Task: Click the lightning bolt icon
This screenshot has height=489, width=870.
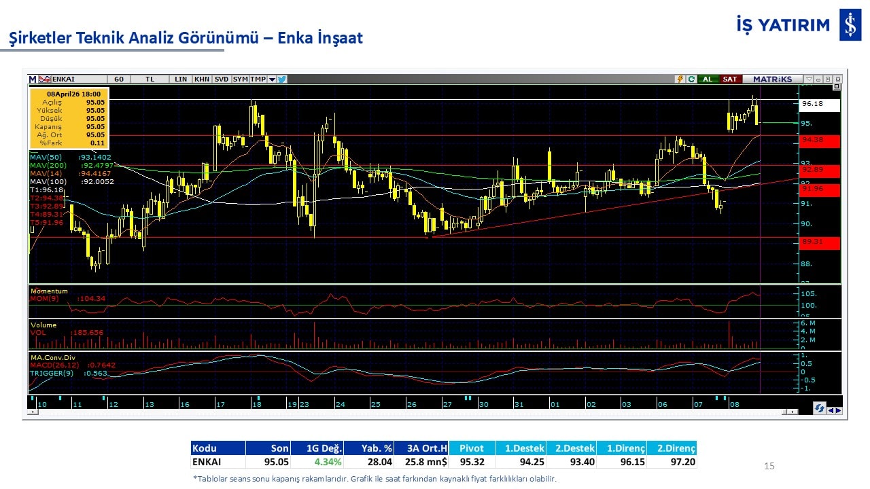Action: tap(679, 79)
